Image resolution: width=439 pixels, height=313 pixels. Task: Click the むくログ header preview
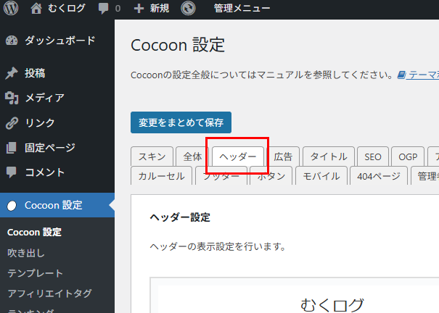coord(332,304)
